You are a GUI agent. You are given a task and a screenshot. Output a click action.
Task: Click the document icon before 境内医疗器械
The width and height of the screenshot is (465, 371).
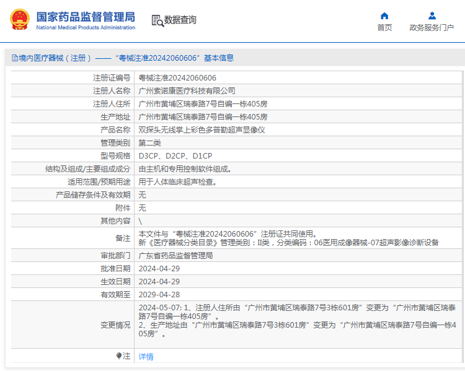pyautogui.click(x=14, y=58)
